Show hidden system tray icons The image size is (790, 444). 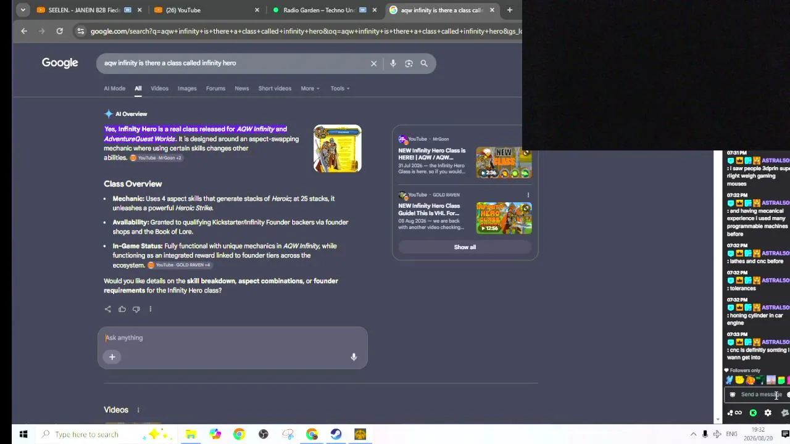[x=693, y=434]
